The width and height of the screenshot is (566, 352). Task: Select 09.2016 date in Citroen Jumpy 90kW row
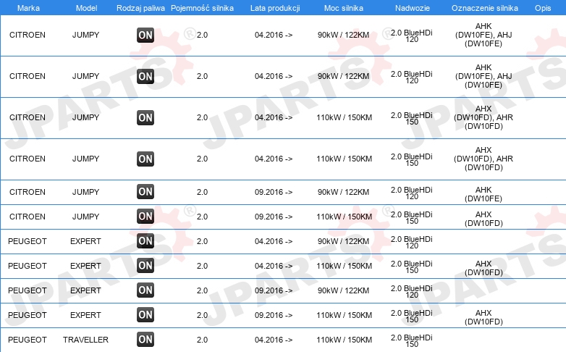(274, 192)
